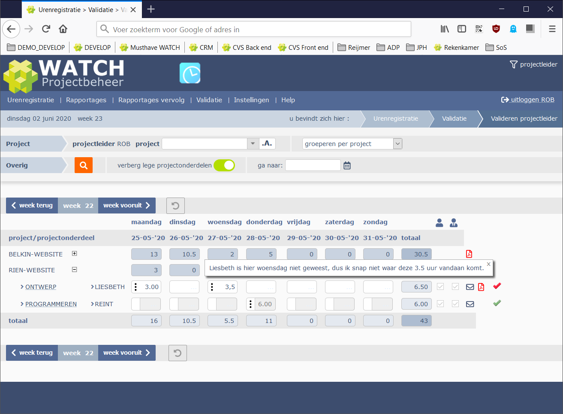This screenshot has width=563, height=414.
Task: Collapse the RIEN-WEBSITE project row
Action: pyautogui.click(x=75, y=270)
